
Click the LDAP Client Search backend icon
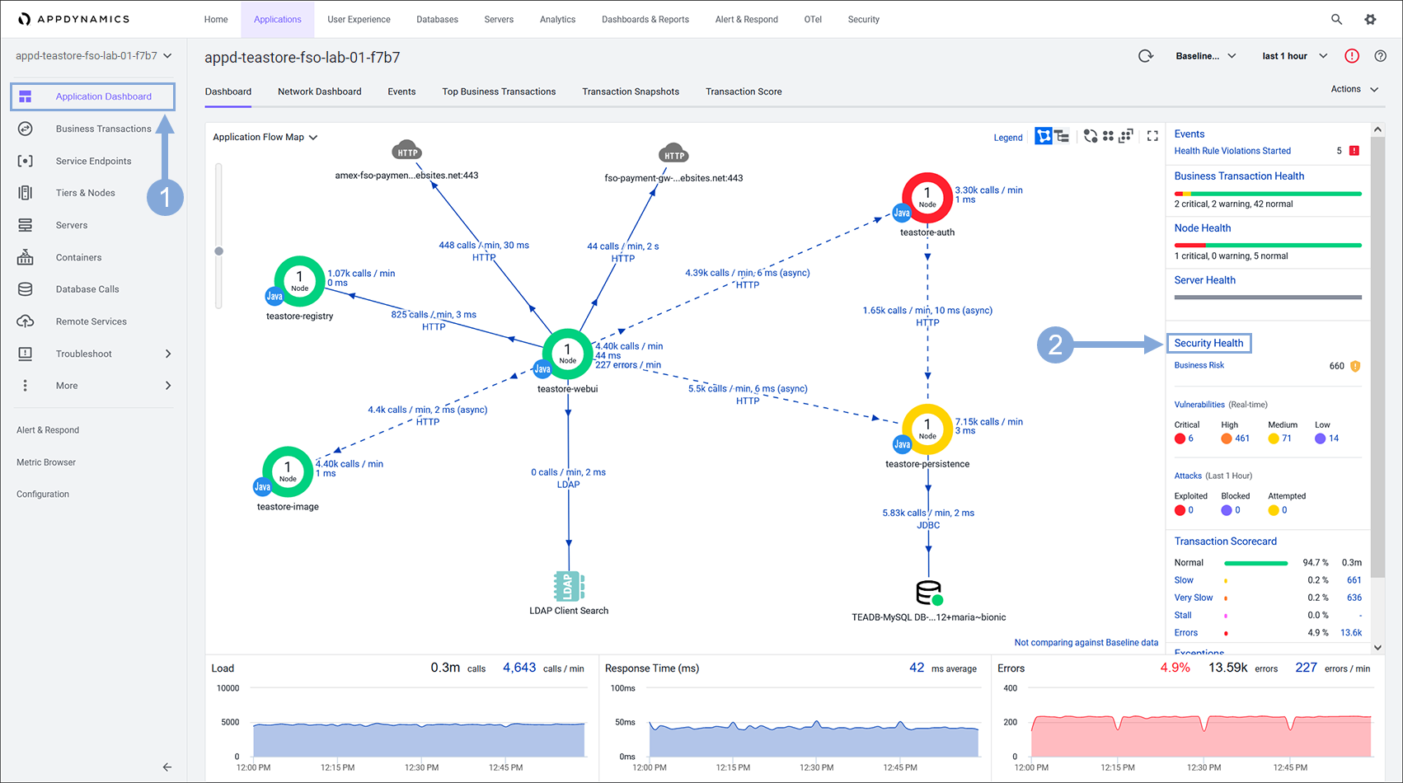[x=569, y=586]
